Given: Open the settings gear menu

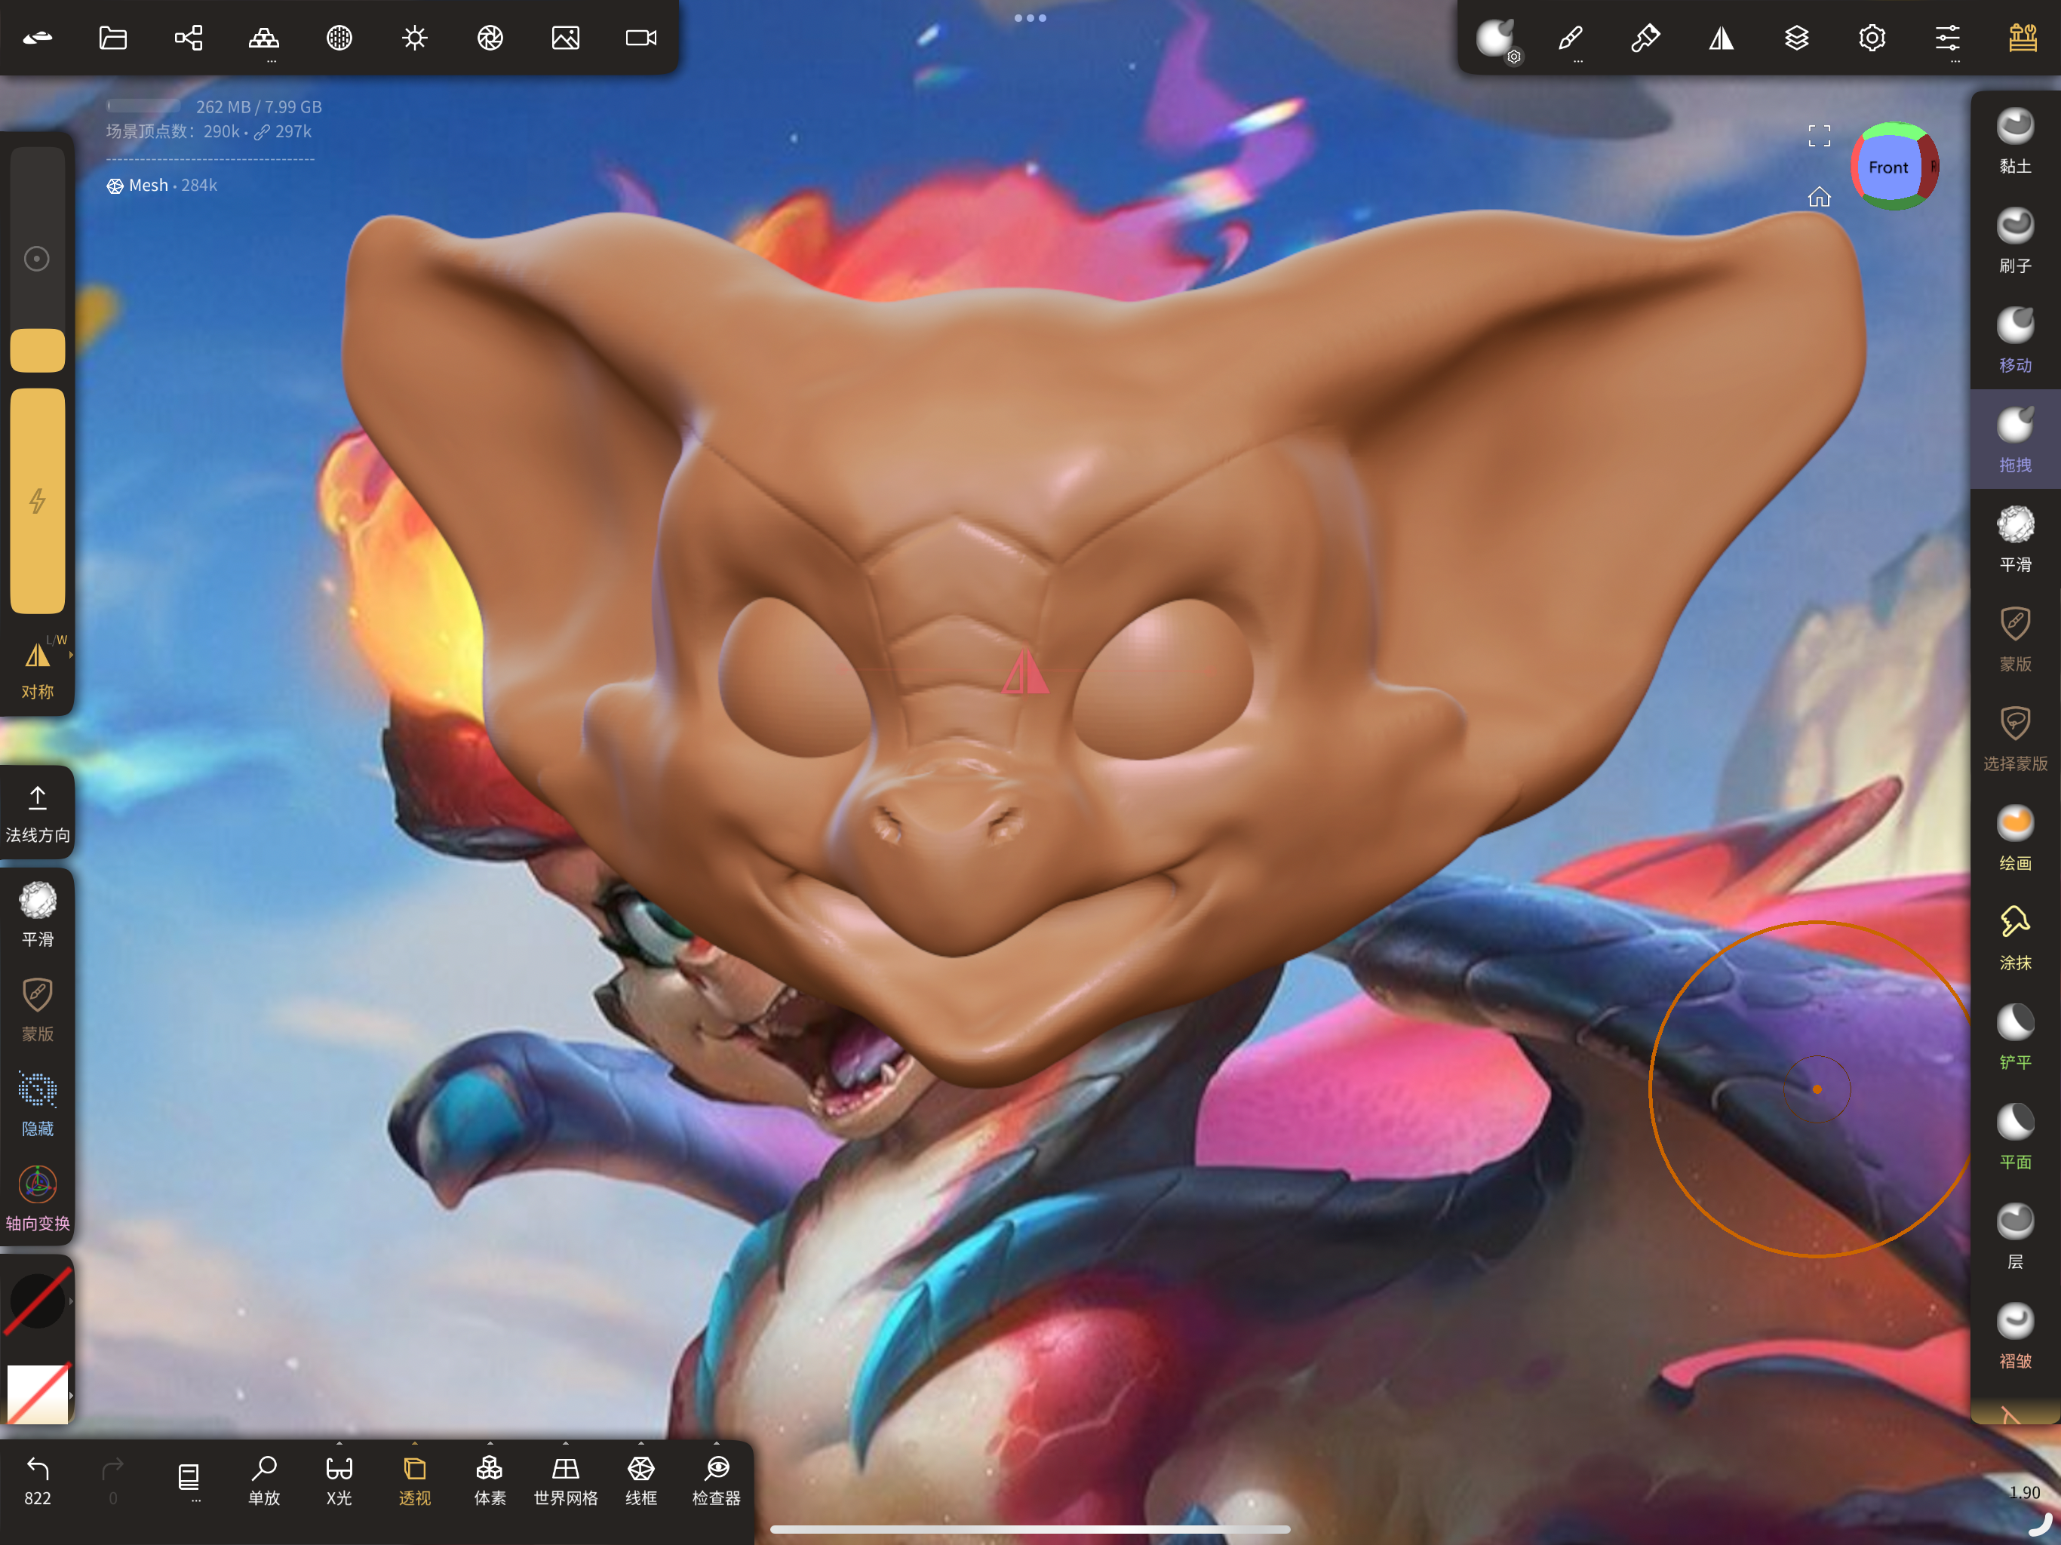Looking at the screenshot, I should click(x=1872, y=37).
